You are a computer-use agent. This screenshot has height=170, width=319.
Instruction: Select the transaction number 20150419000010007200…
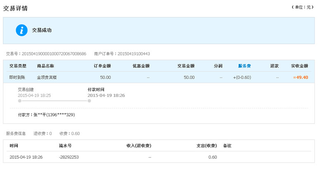coord(54,54)
